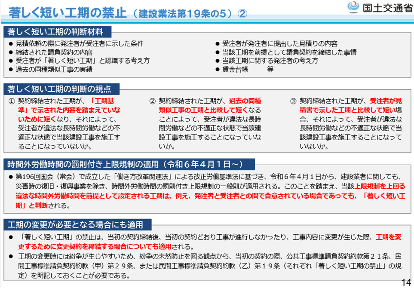
Task: Click bullet 見積依頼の際に発注者が受注者に示した条件
Action: tap(80, 43)
